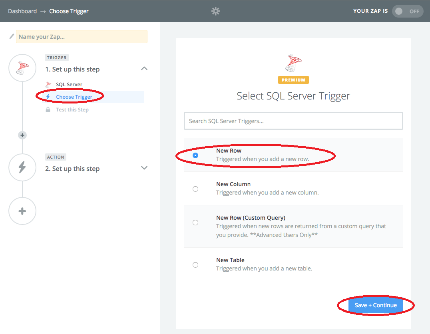Image resolution: width=430 pixels, height=334 pixels.
Task: Click the pencil icon beside Zap name
Action: tap(12, 37)
